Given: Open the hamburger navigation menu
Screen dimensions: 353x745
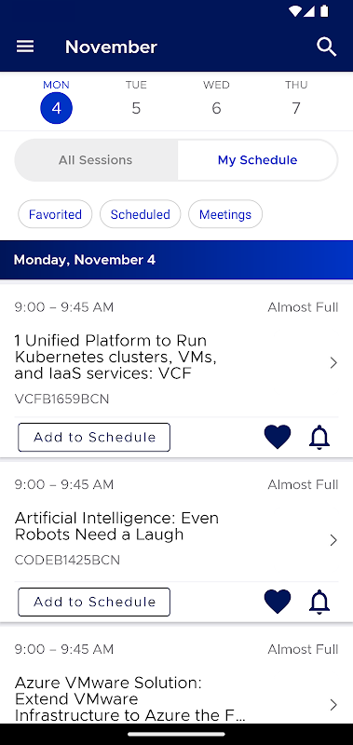Looking at the screenshot, I should [x=25, y=47].
